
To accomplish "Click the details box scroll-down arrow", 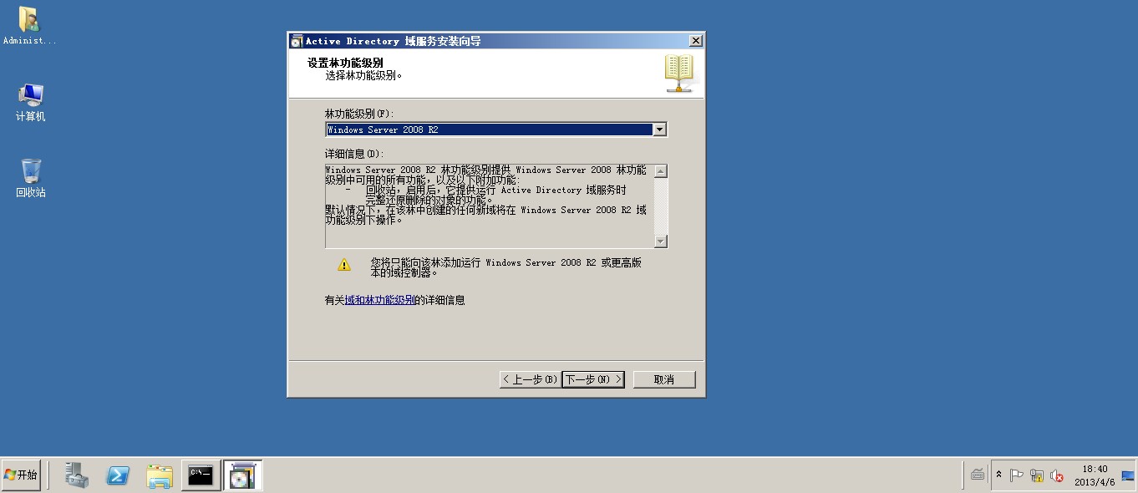I will click(661, 241).
